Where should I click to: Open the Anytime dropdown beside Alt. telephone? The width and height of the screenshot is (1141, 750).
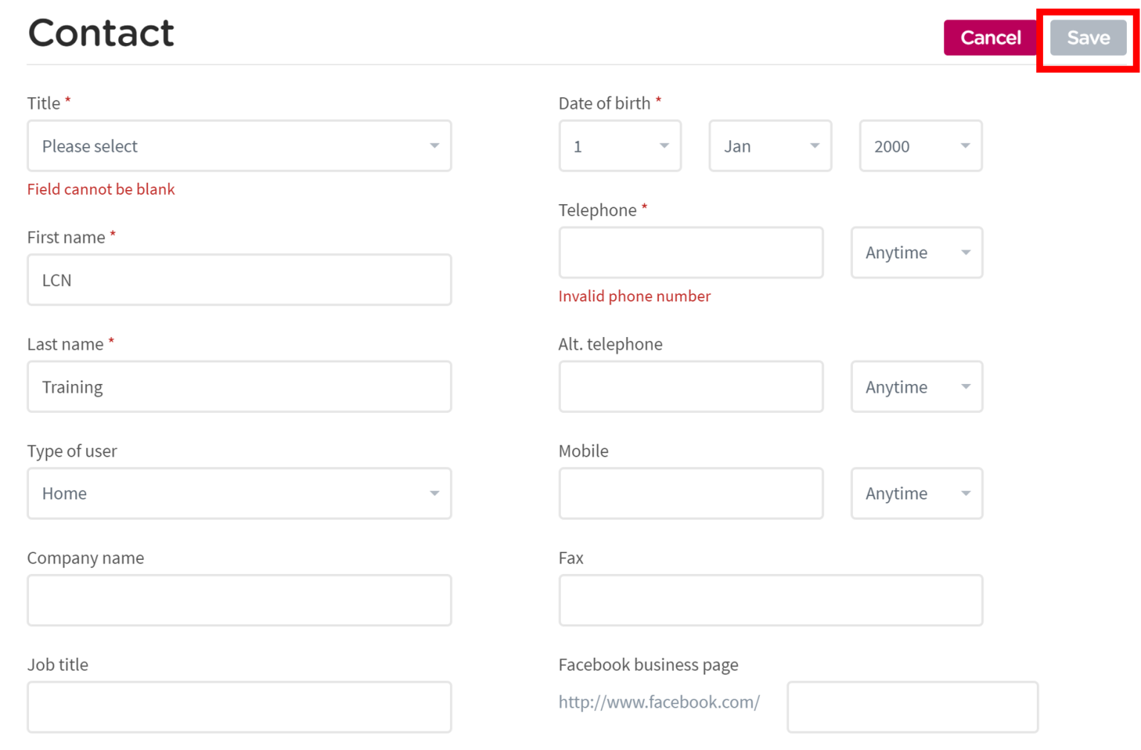(x=917, y=386)
